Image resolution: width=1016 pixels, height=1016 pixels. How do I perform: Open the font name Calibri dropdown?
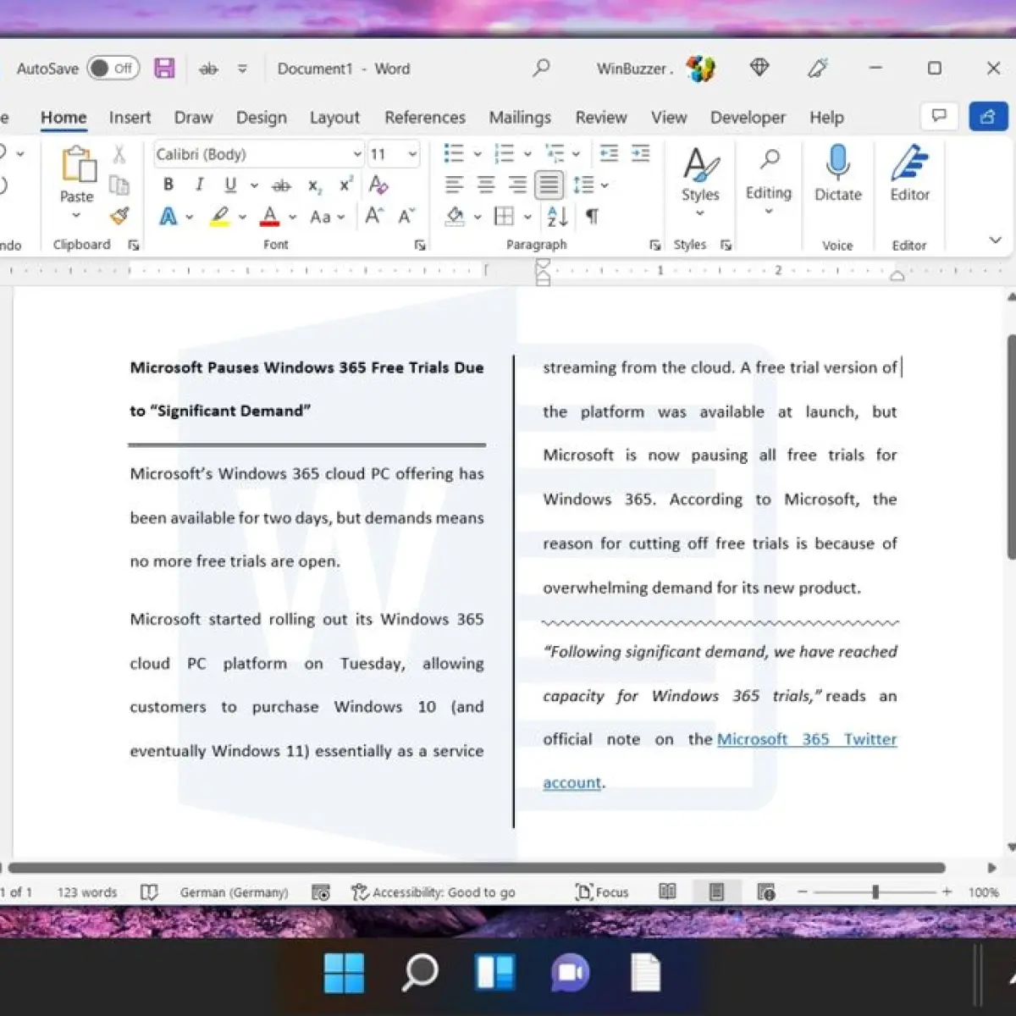click(357, 154)
